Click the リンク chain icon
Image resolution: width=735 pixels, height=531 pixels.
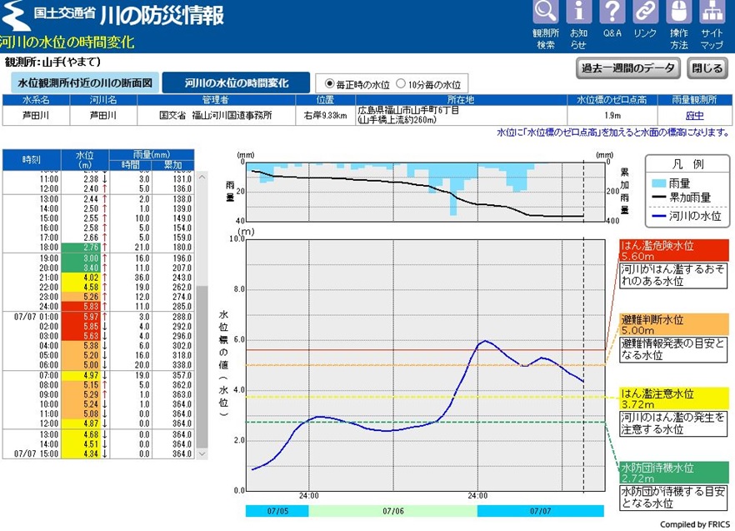[x=645, y=13]
